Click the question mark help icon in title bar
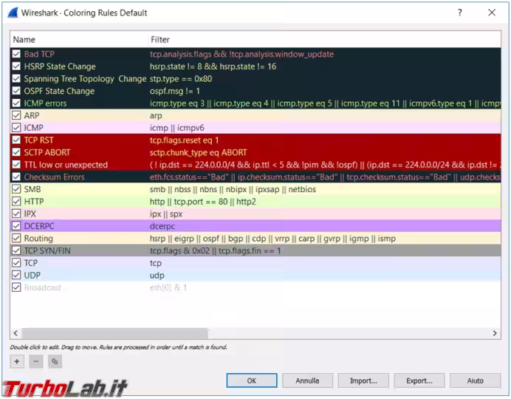The height and width of the screenshot is (399, 511). [459, 13]
